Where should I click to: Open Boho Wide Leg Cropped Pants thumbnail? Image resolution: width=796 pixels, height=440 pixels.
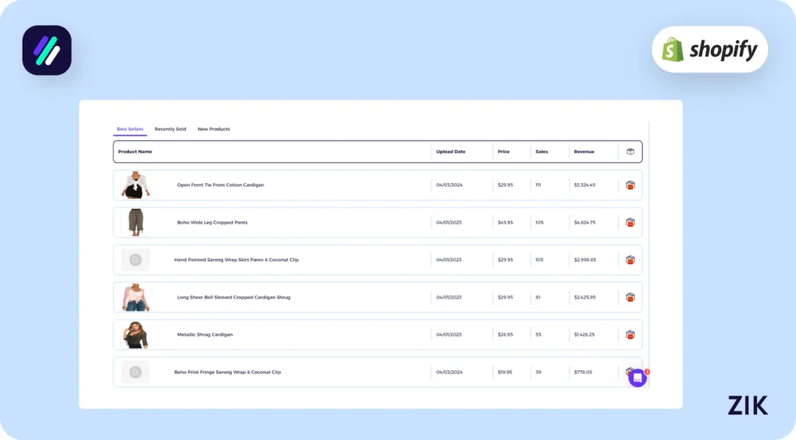click(135, 222)
